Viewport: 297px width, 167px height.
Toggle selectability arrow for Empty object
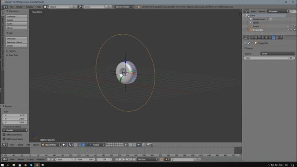coord(291,26)
